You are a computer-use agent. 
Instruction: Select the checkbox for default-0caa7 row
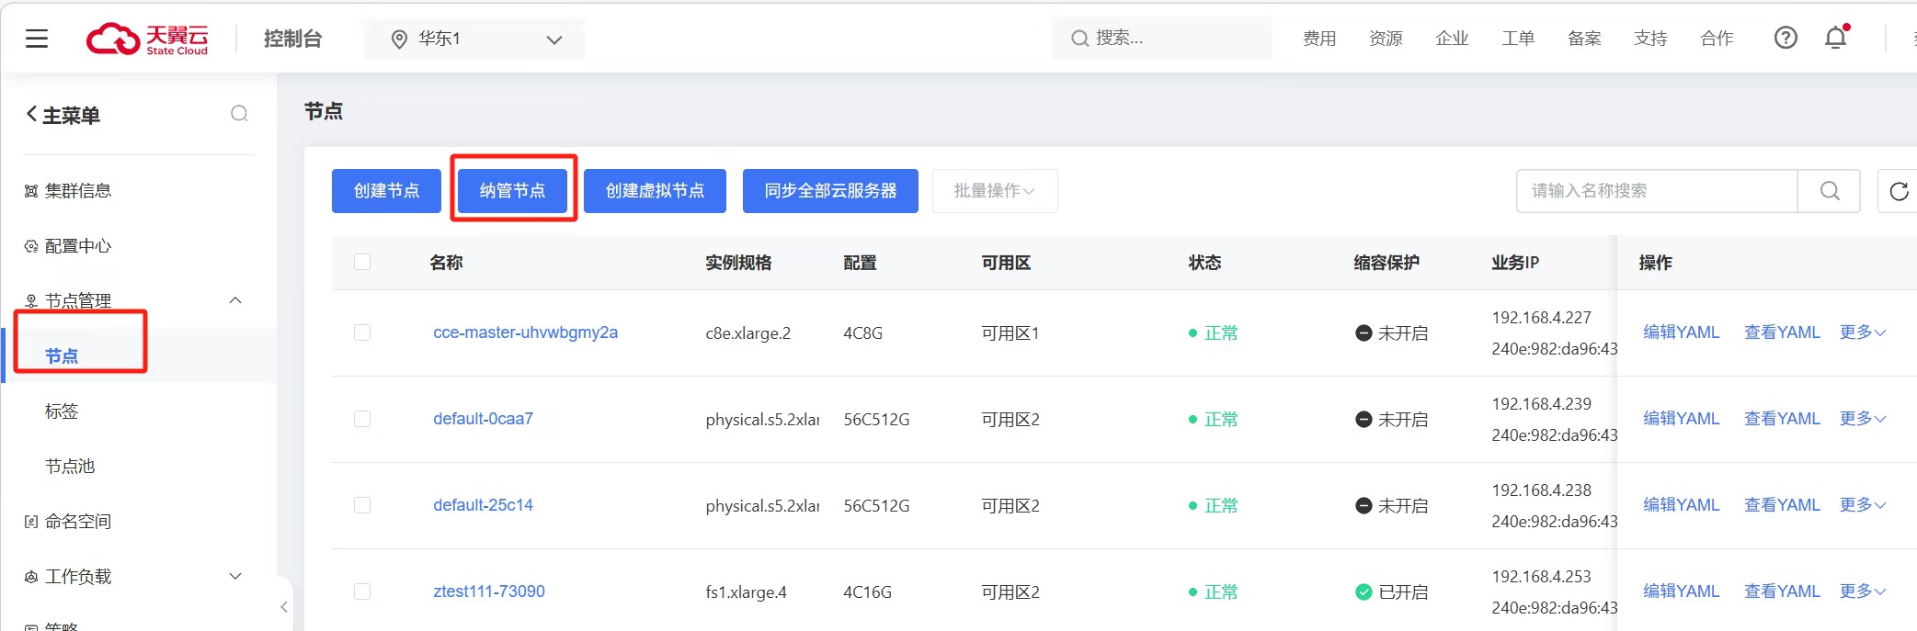(x=362, y=419)
